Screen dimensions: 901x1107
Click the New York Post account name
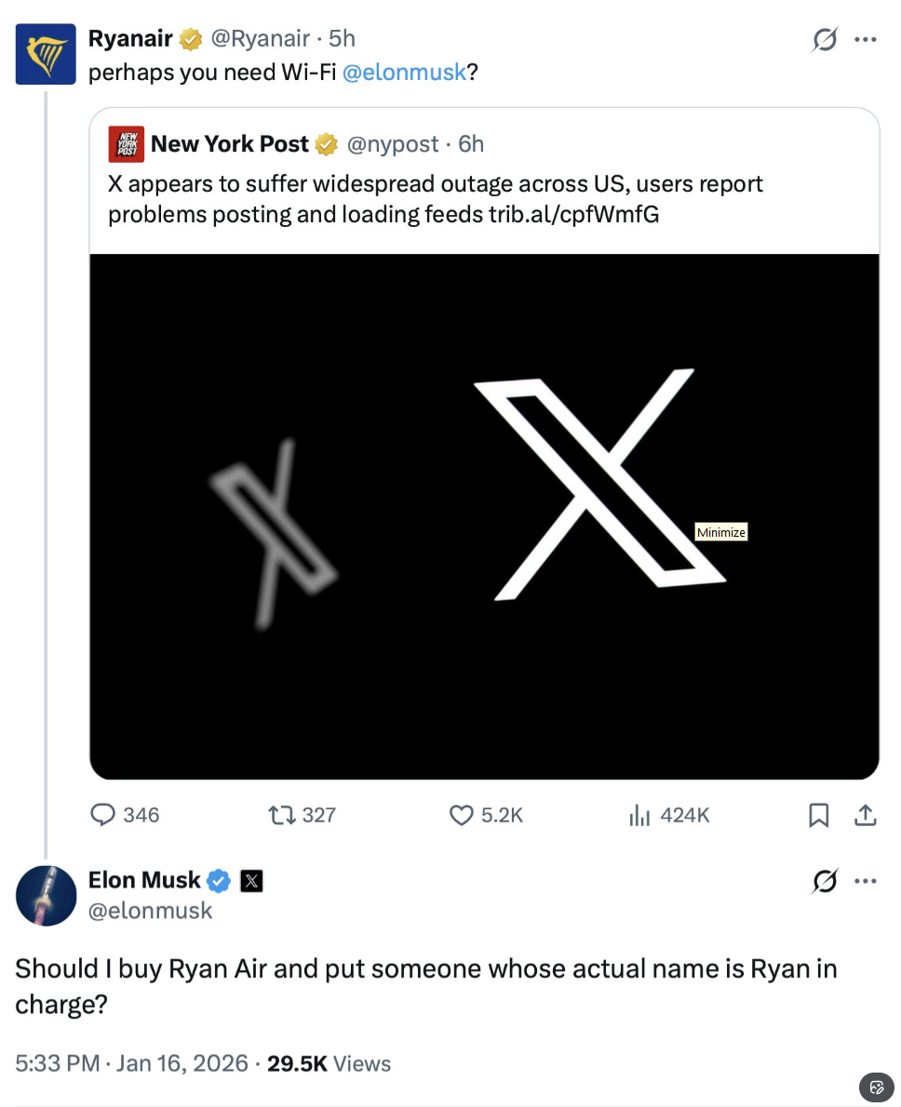point(230,144)
